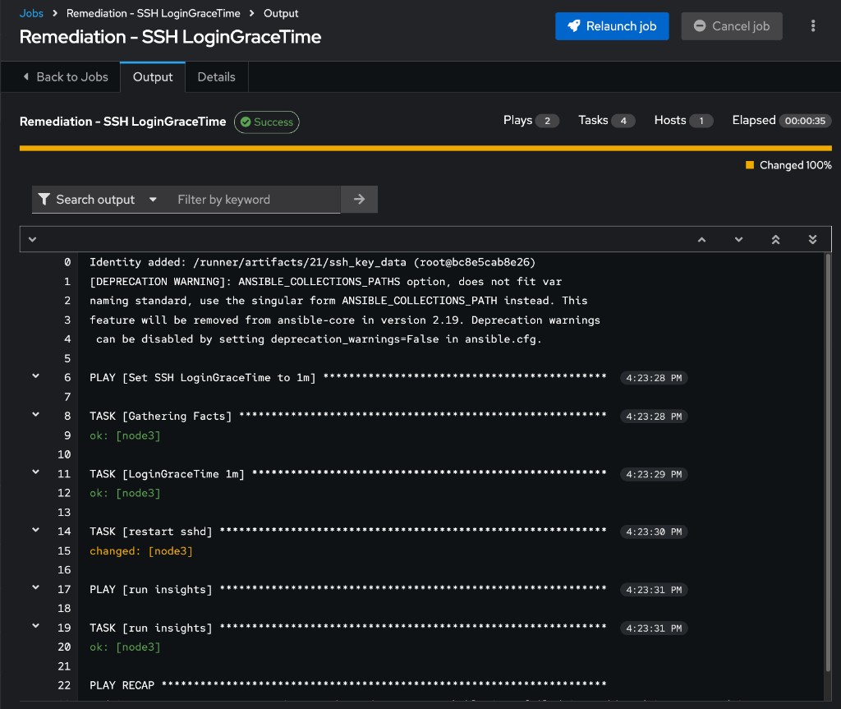Click the 'Remediation - SSH LoginGraceTime' breadcrumb
Image resolution: width=841 pixels, height=709 pixels.
click(x=153, y=13)
